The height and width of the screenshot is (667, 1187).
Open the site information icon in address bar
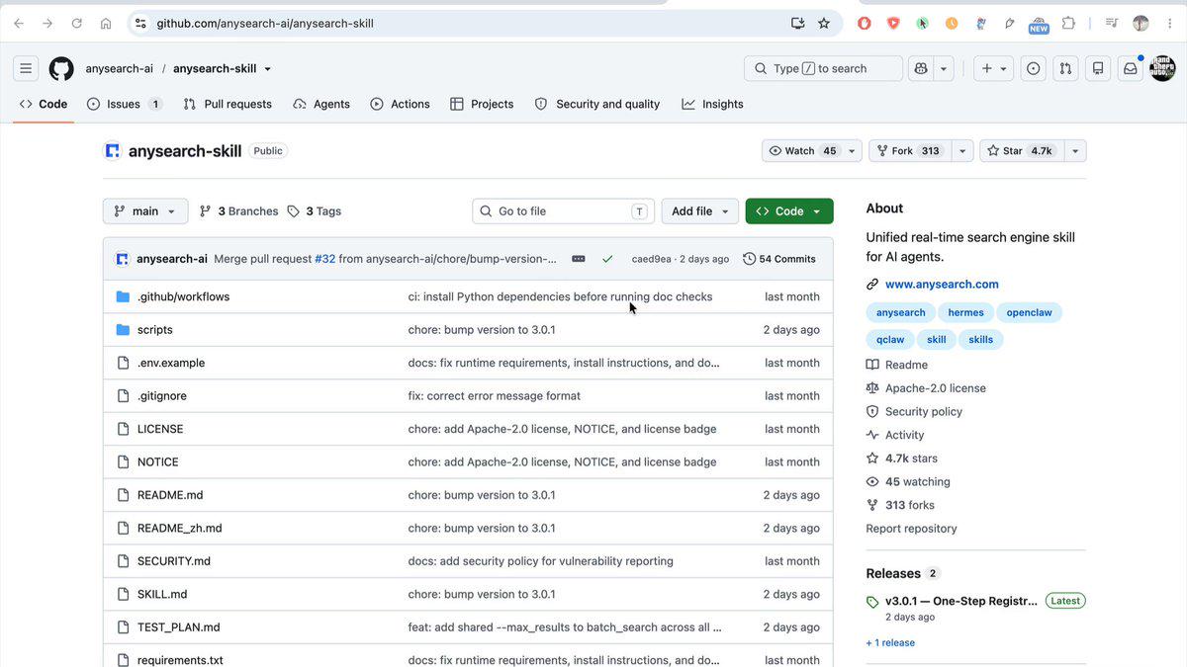[x=139, y=23]
